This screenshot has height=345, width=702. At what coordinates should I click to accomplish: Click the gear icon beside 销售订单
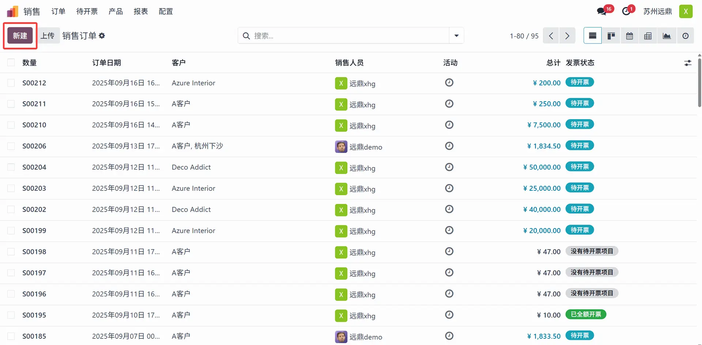[102, 36]
